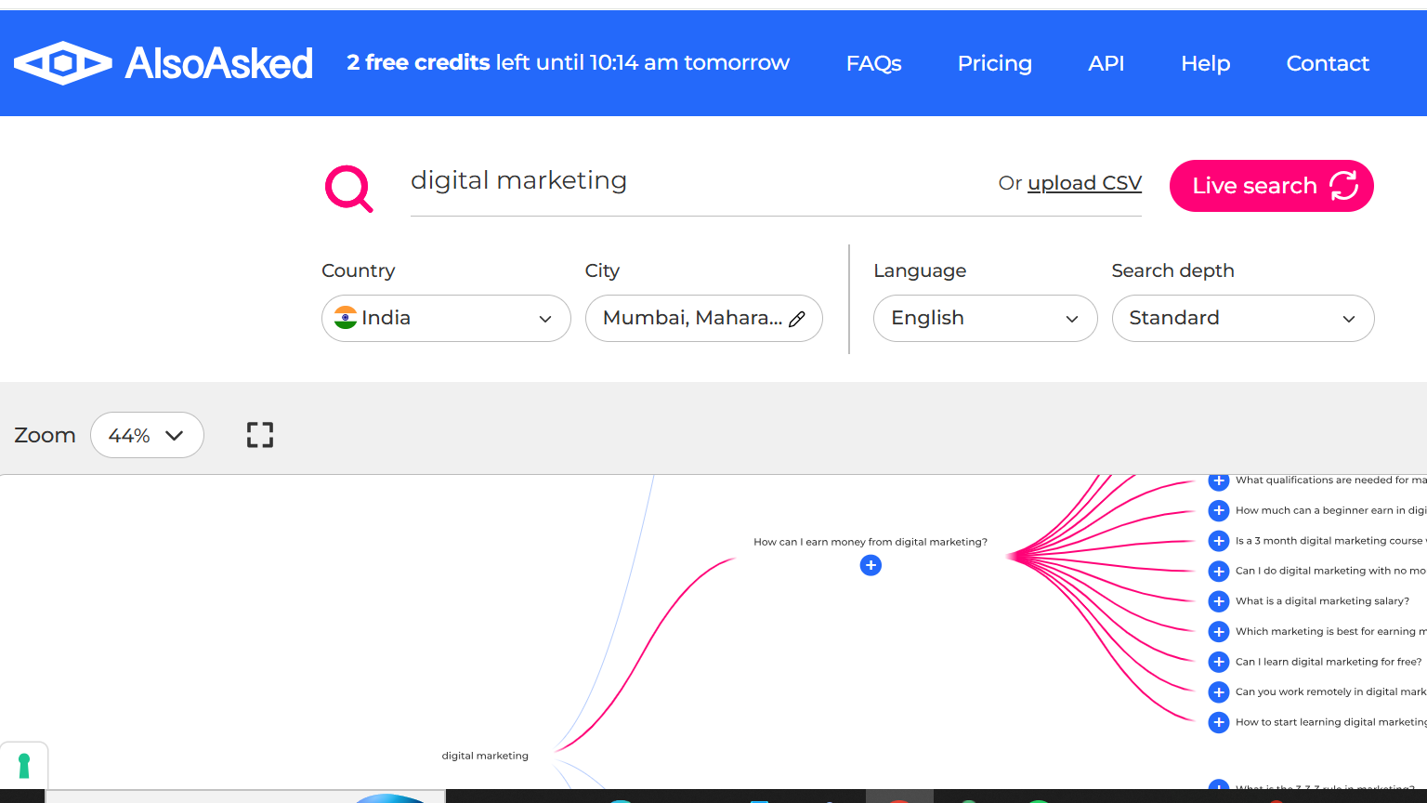Open the Country dropdown showing India
Viewport: 1427px width, 803px height.
pyautogui.click(x=446, y=318)
